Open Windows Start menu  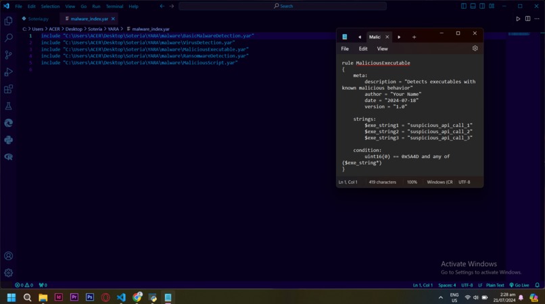pos(11,297)
